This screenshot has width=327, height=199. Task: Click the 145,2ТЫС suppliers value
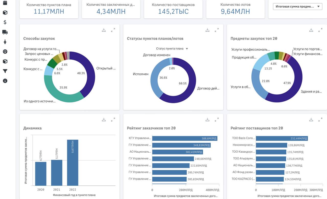[x=173, y=11]
